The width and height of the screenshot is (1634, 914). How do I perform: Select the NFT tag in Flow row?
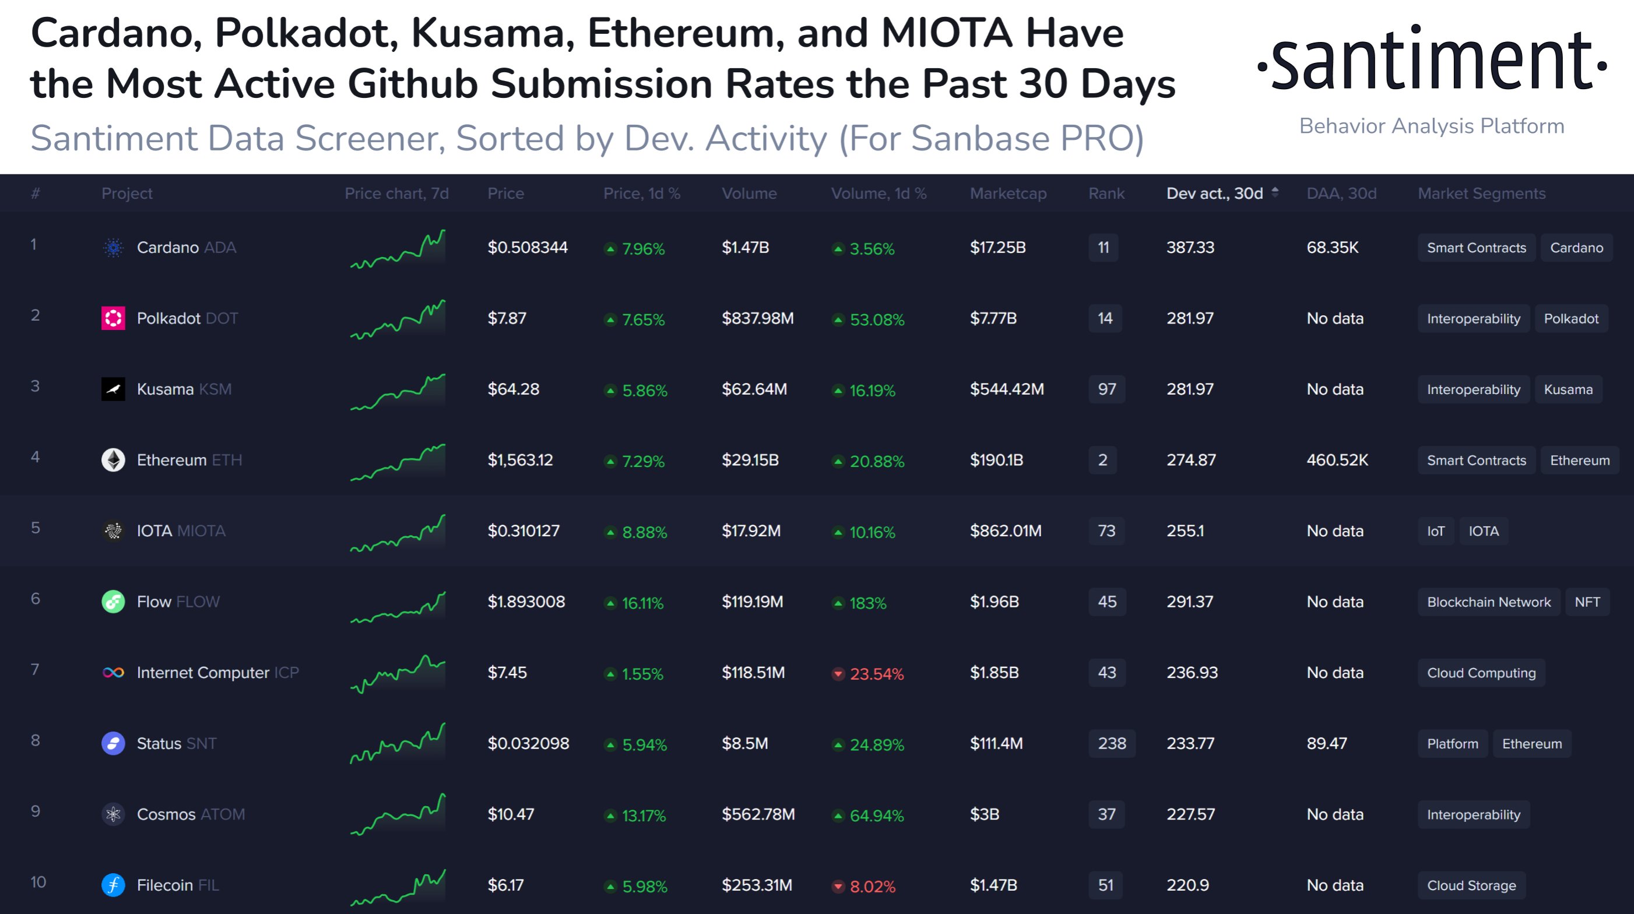(1587, 602)
